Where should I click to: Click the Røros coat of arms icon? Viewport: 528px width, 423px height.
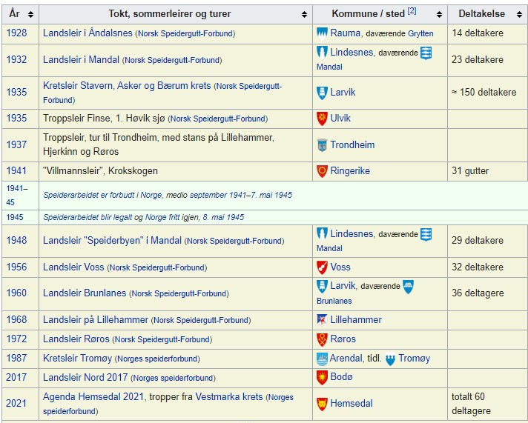coord(322,339)
